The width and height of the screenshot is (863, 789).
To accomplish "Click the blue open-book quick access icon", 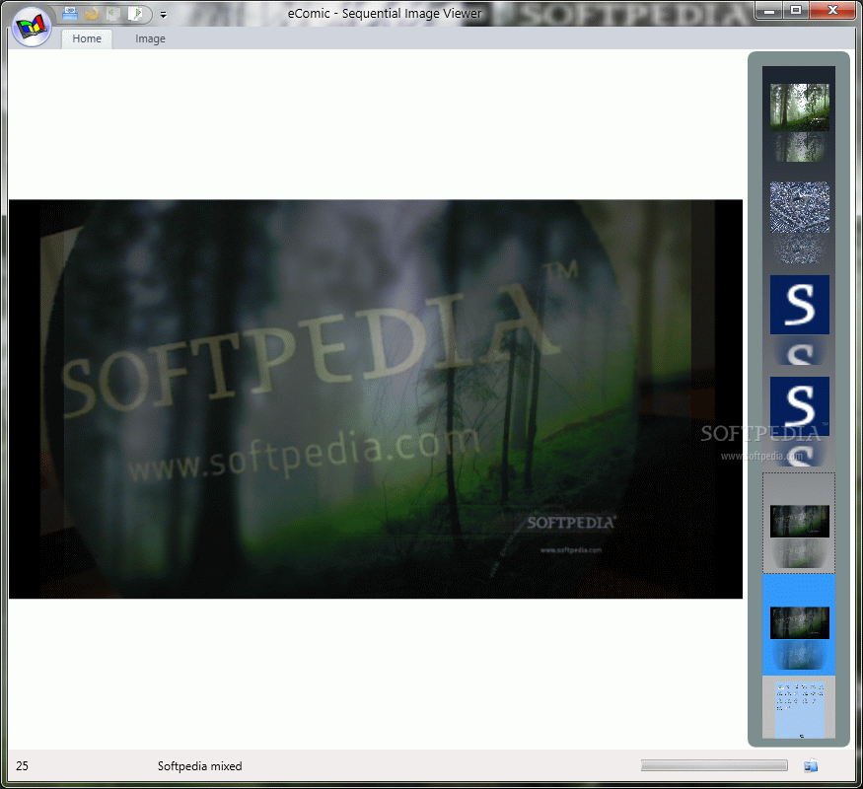I will (70, 13).
